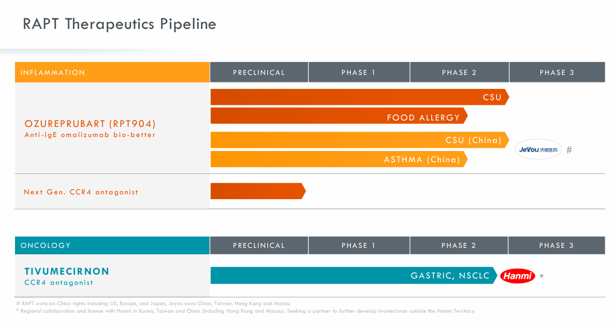Click the red Hanmi logo

(x=517, y=276)
